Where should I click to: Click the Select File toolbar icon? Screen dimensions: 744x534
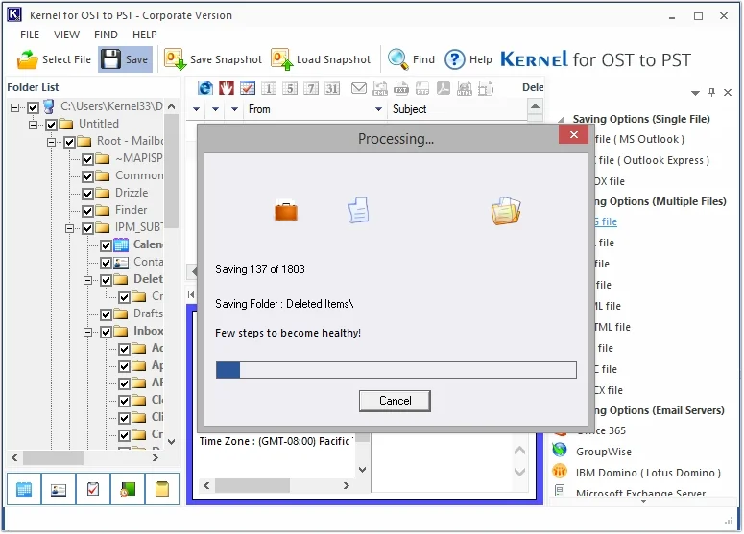point(28,59)
